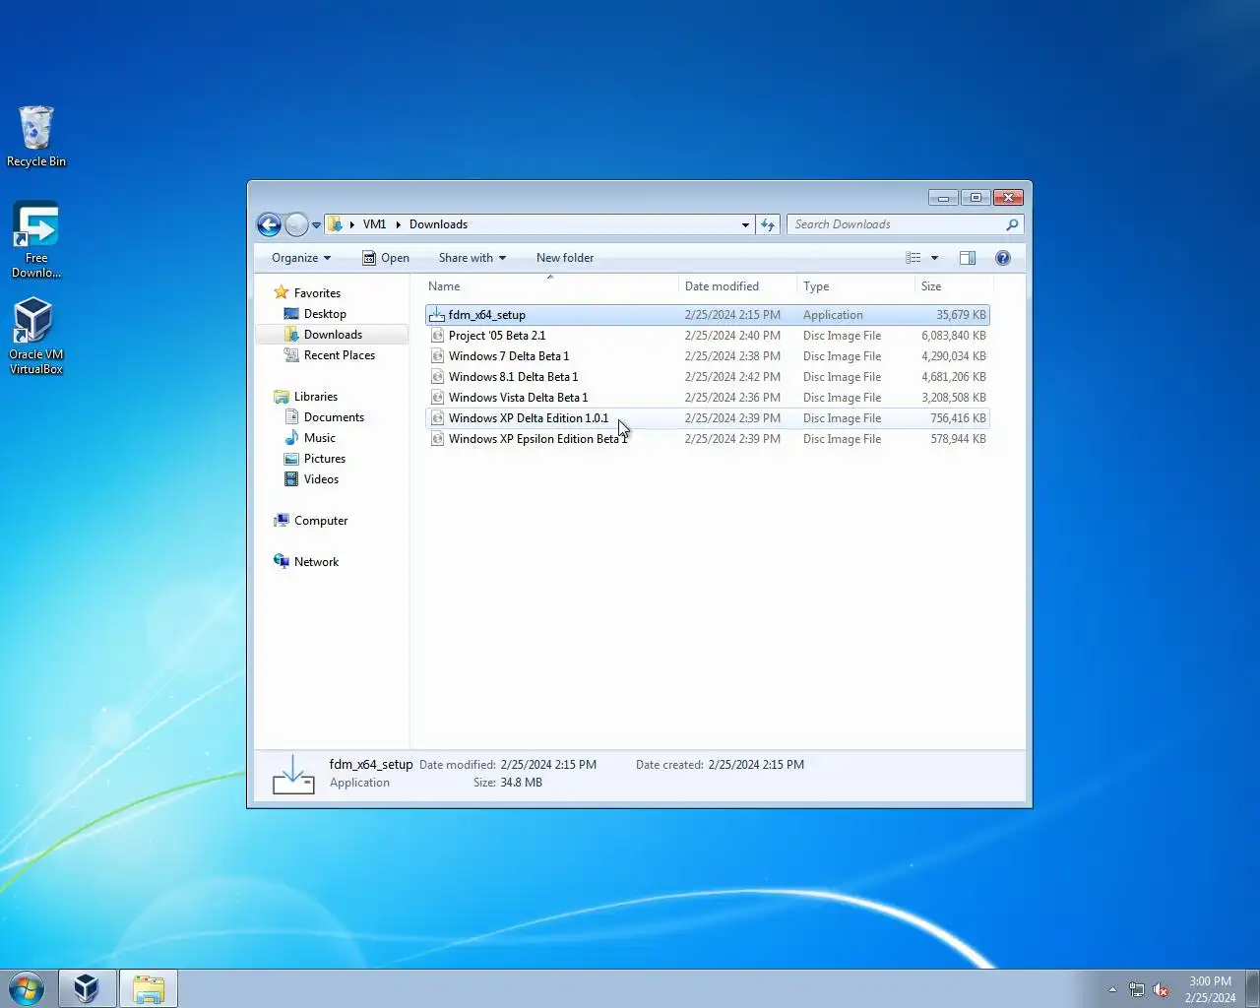Open the recent pages dropdown arrow

point(316,225)
